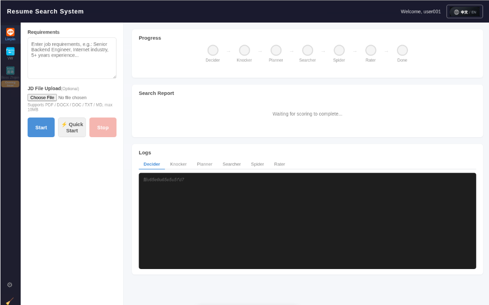Click the JD File Upload label

pyautogui.click(x=44, y=89)
